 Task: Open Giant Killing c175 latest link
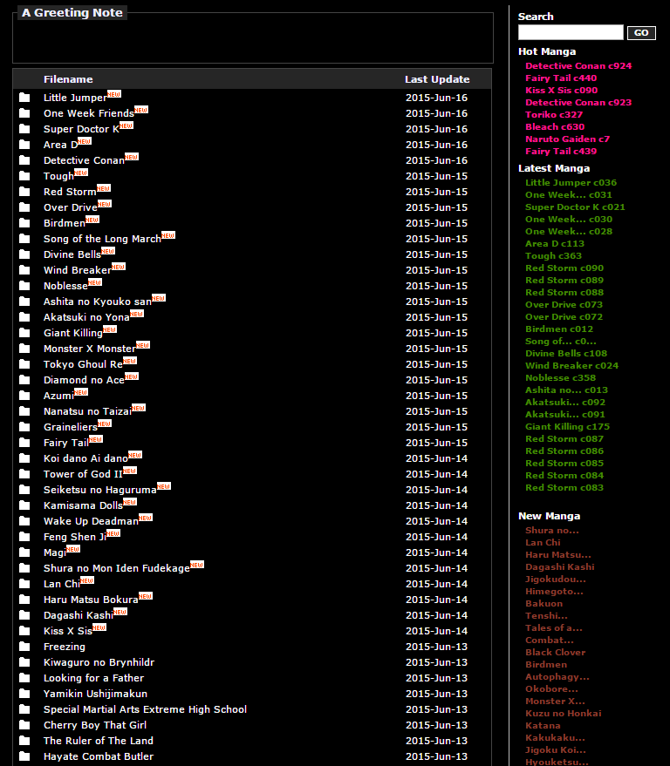pyautogui.click(x=567, y=426)
